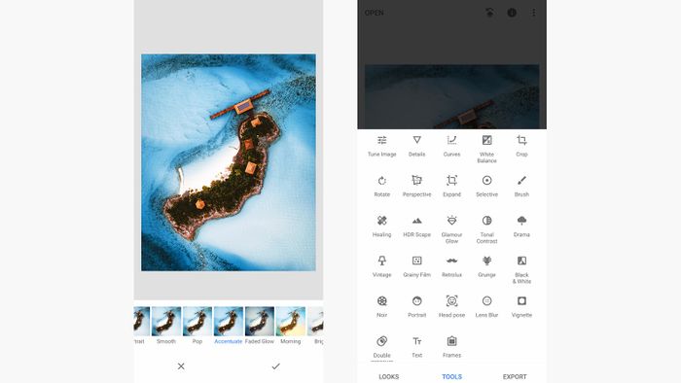
Task: Pick the Brush tool
Action: coord(521,186)
